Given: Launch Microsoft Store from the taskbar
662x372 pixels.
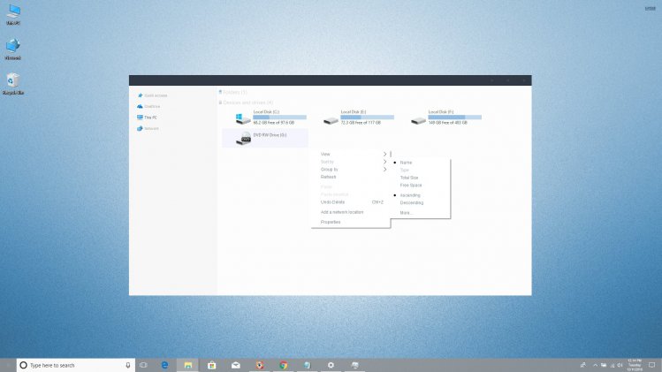Looking at the screenshot, I should click(211, 365).
